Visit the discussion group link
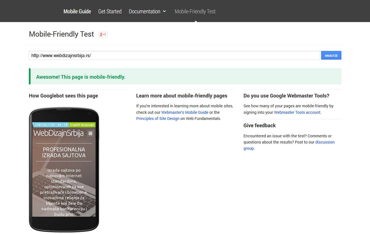This screenshot has height=234, width=370. 325,142
